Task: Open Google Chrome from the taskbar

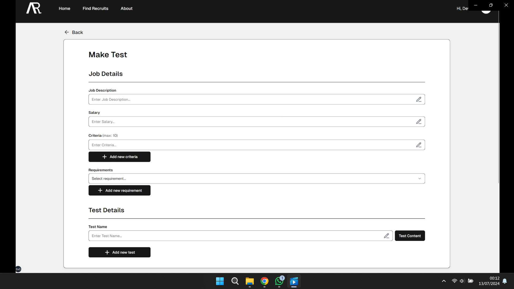Action: (264, 281)
